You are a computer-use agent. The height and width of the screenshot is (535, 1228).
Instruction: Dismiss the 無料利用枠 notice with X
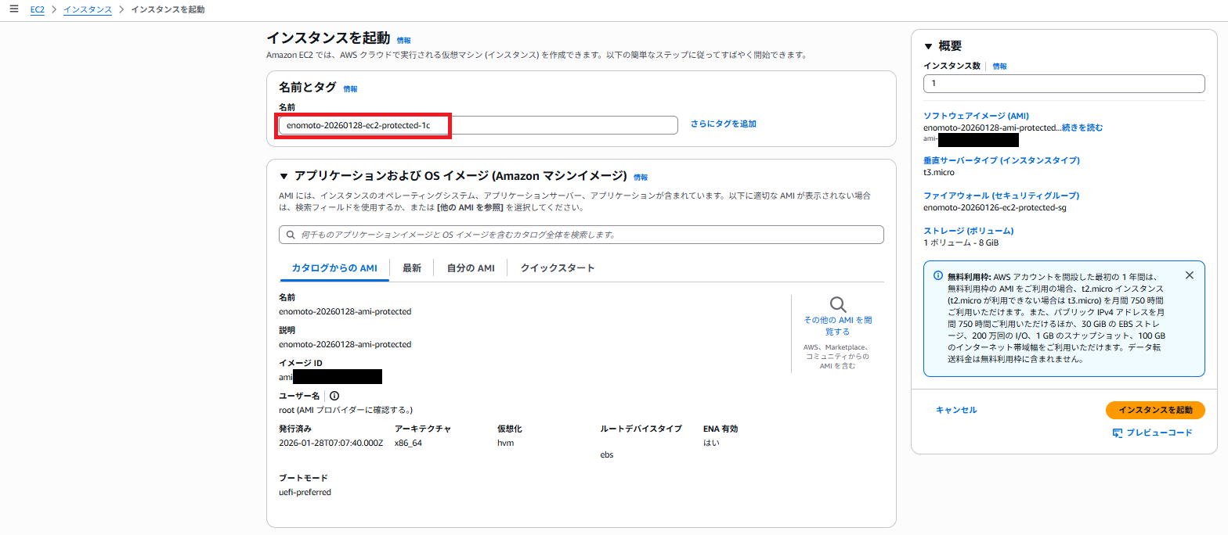1190,275
